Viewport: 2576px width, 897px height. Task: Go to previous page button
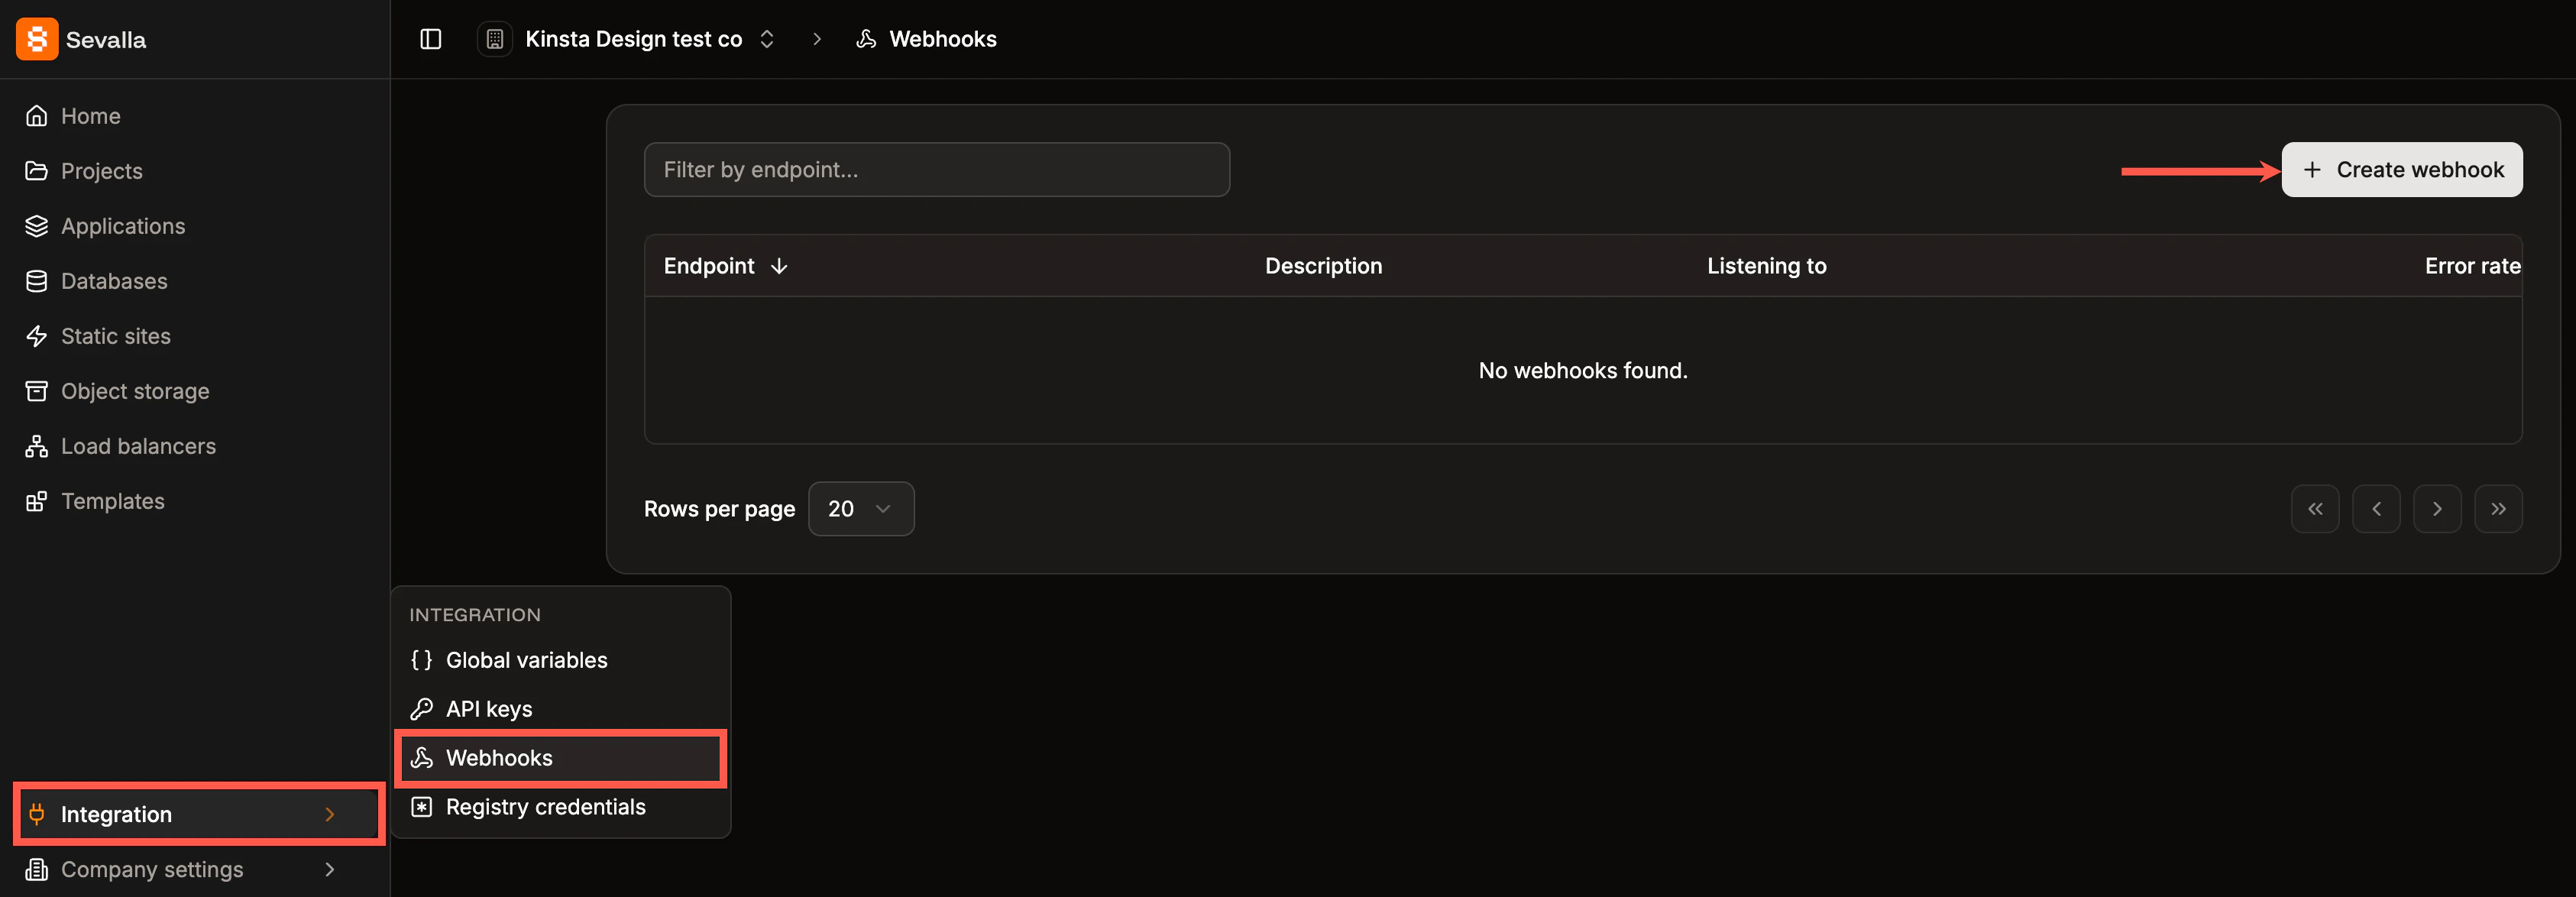click(2375, 509)
